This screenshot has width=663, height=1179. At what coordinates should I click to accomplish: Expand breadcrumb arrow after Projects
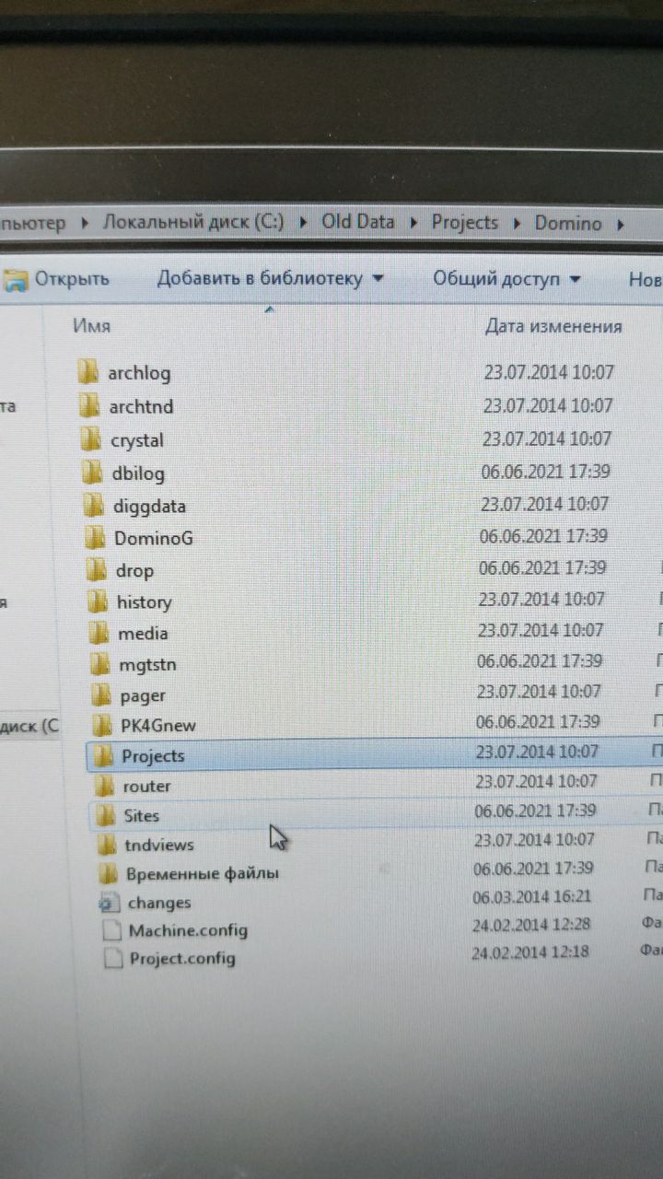516,223
